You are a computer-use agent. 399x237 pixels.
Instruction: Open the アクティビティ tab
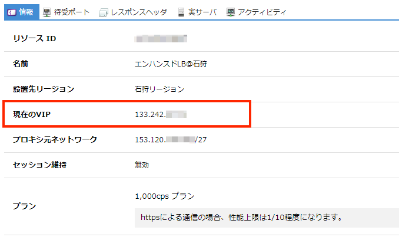point(256,12)
